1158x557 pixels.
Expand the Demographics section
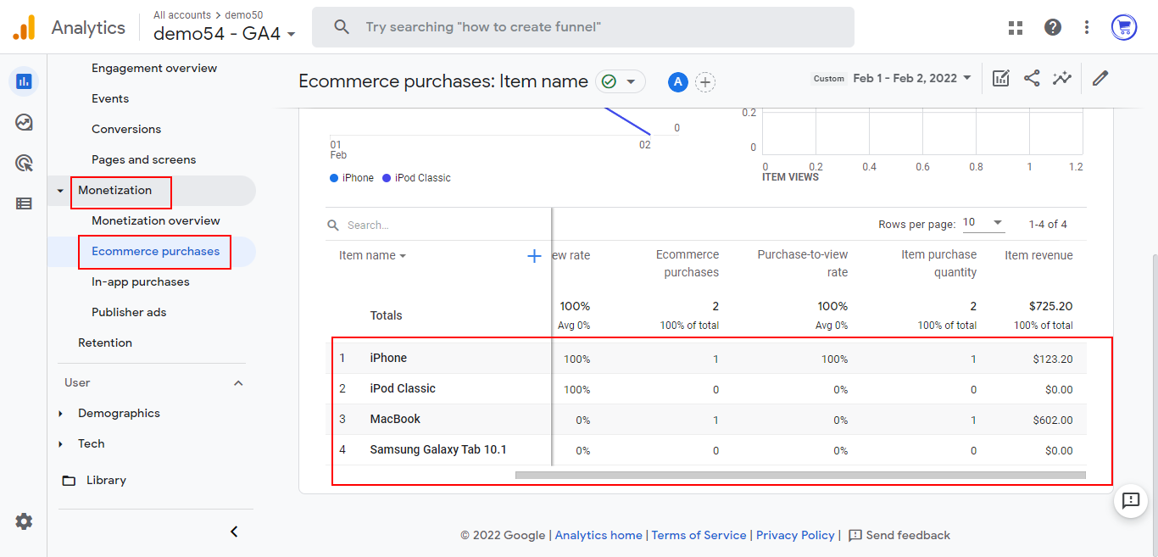point(119,413)
